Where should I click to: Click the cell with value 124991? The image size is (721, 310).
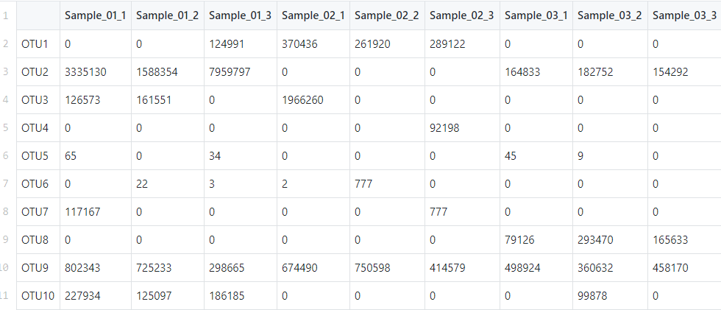[x=241, y=44]
